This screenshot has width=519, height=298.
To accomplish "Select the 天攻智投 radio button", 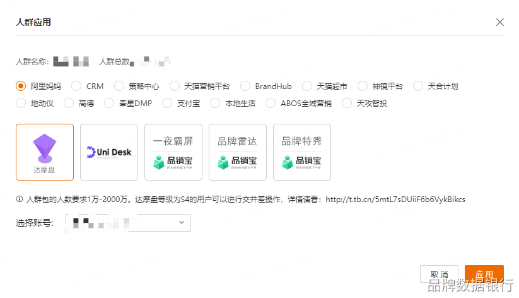I will click(347, 103).
